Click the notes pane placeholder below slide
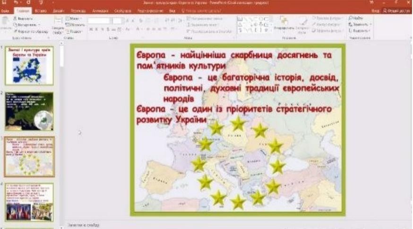The height and width of the screenshot is (229, 413). coord(84,225)
